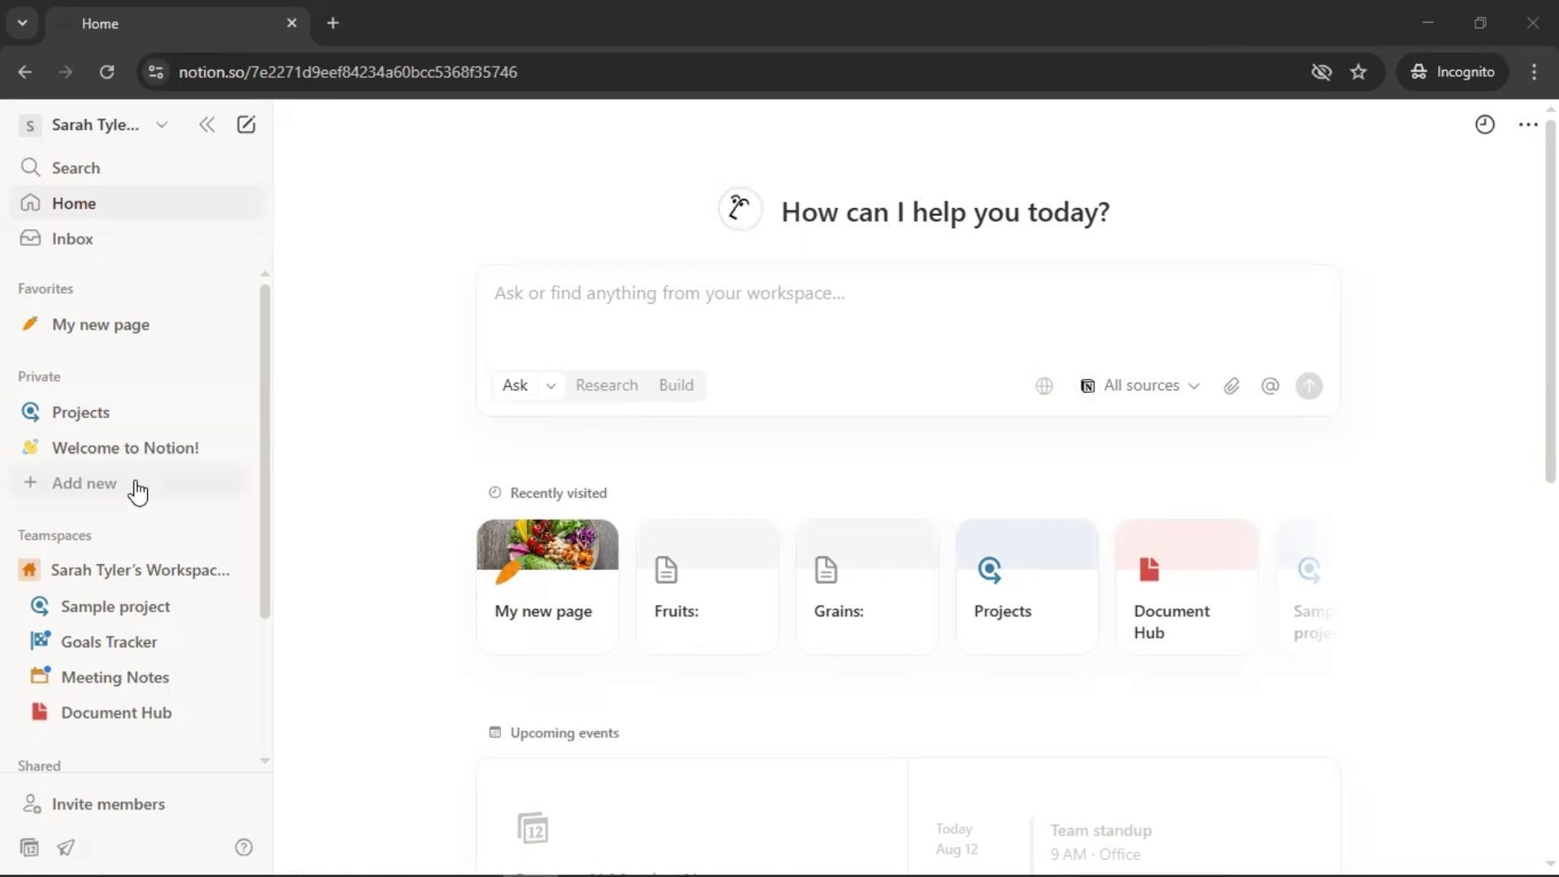Open the calendar icon in sidebar footer
The width and height of the screenshot is (1559, 877).
(30, 848)
